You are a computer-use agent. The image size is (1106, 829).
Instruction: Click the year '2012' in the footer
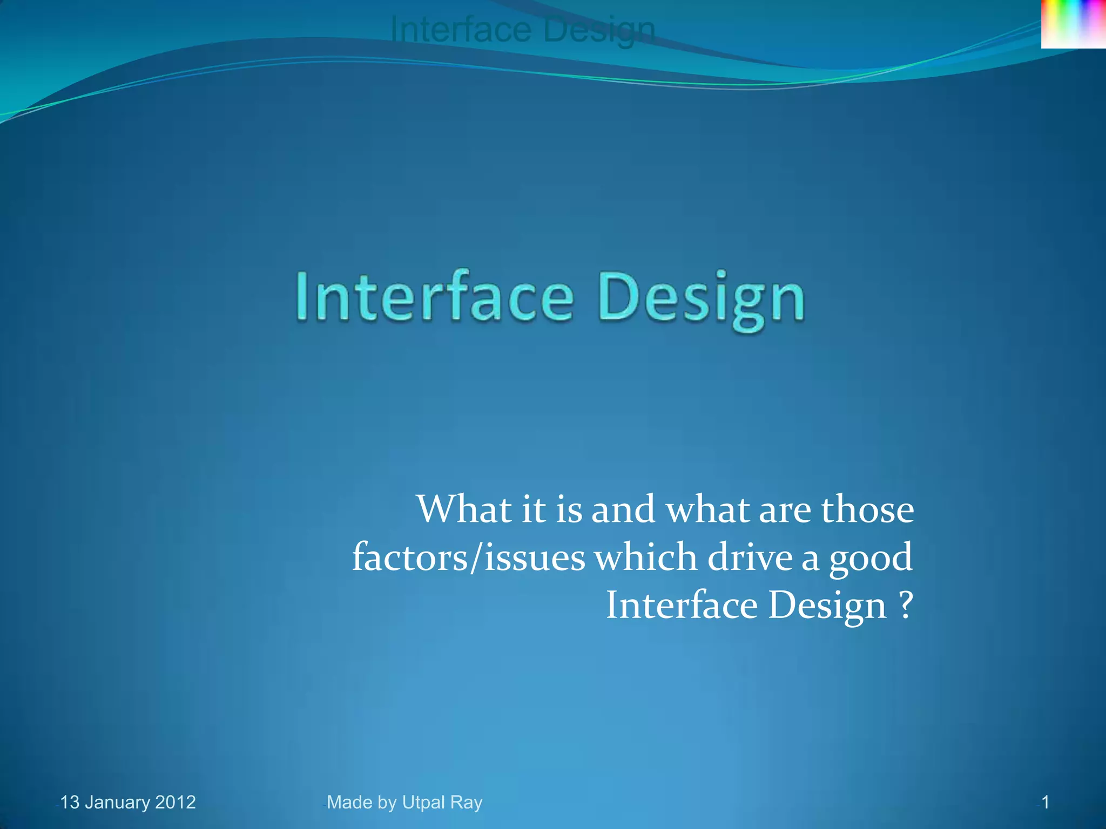[x=175, y=802]
